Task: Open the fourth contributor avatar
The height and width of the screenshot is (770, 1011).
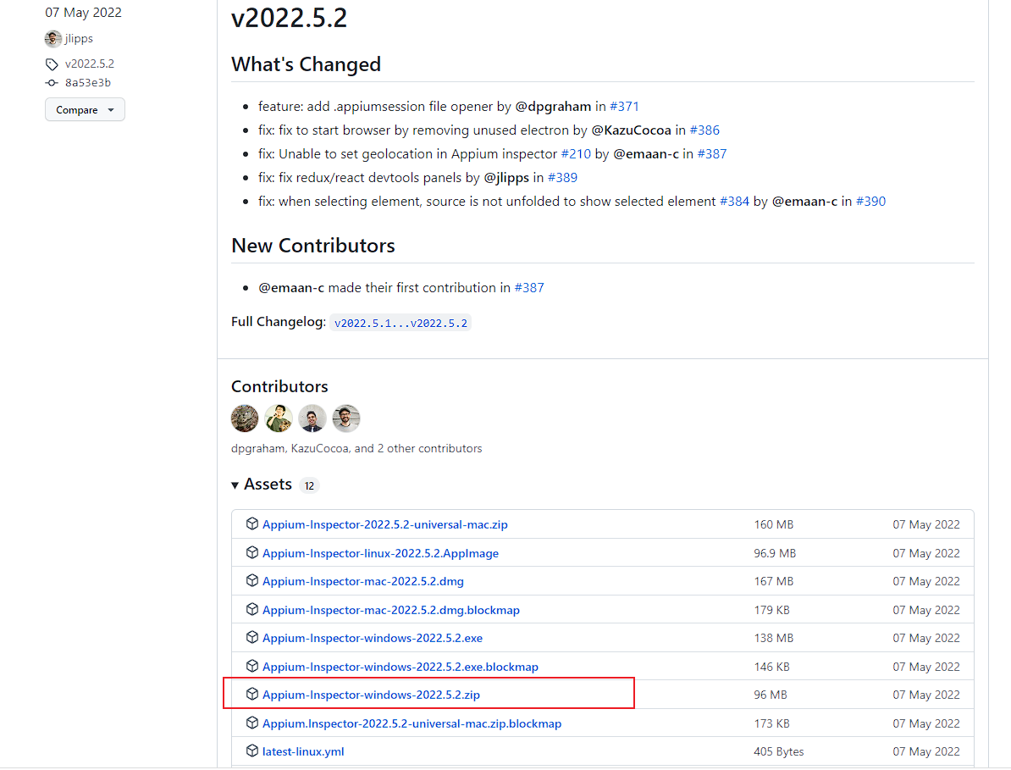Action: [x=346, y=418]
